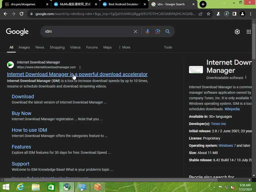
Task: Reload the current page
Action: pyautogui.click(x=21, y=14)
